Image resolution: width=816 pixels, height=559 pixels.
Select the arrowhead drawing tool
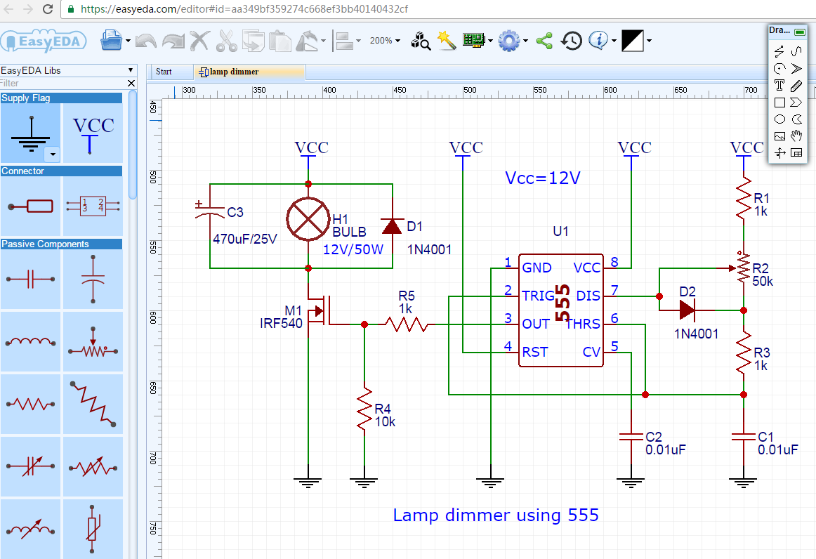[x=796, y=68]
